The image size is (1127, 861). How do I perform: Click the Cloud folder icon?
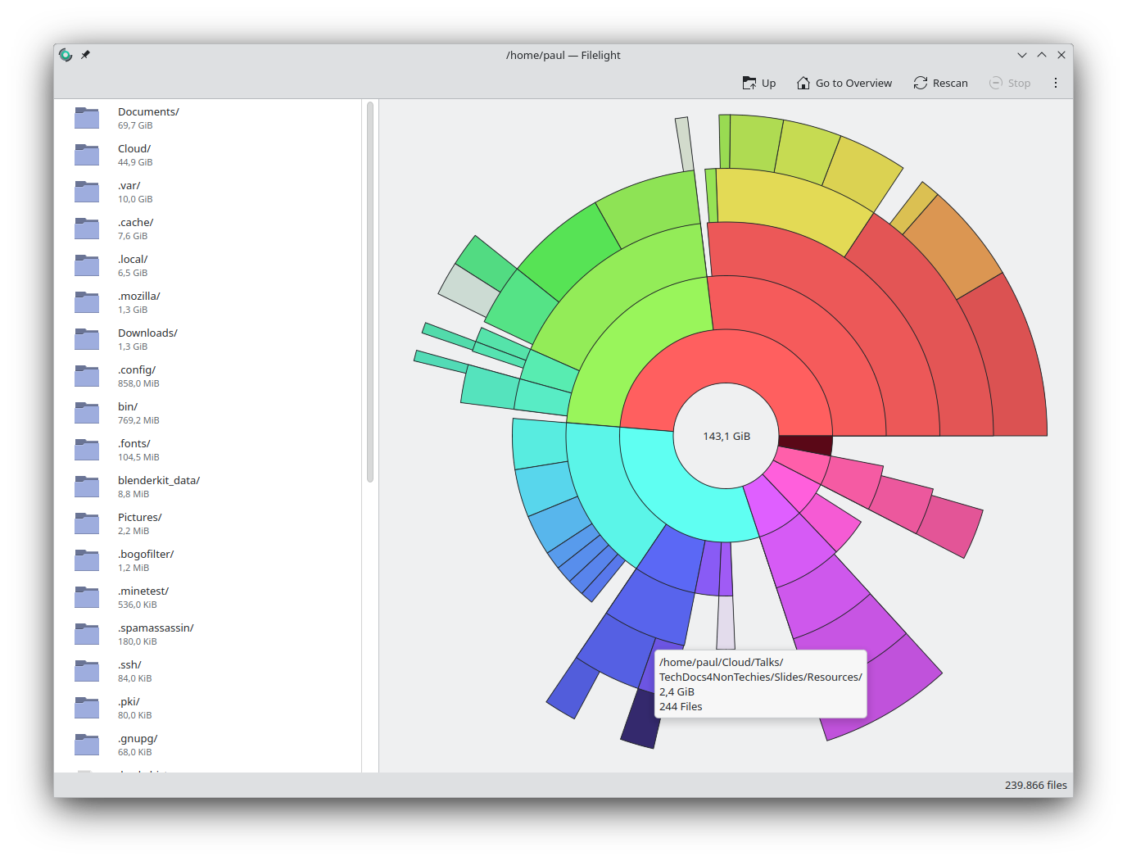coord(87,155)
